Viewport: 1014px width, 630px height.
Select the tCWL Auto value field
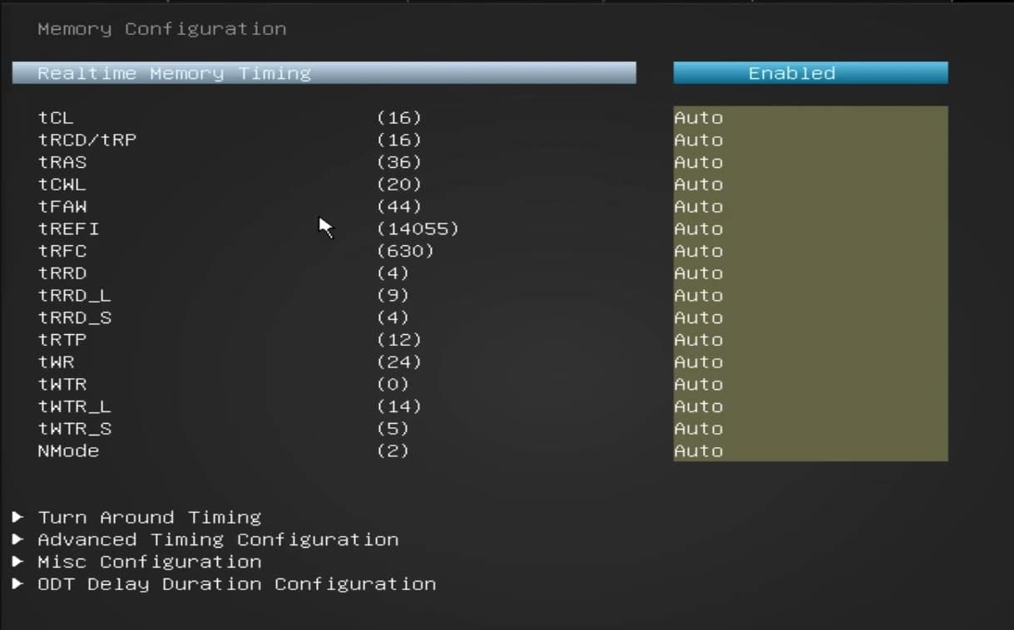click(809, 185)
